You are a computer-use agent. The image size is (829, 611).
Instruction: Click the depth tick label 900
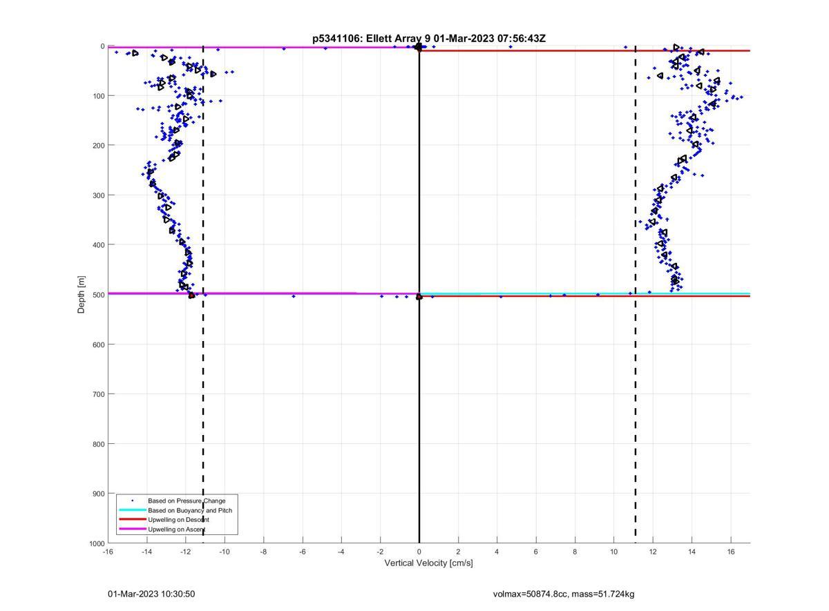point(98,494)
